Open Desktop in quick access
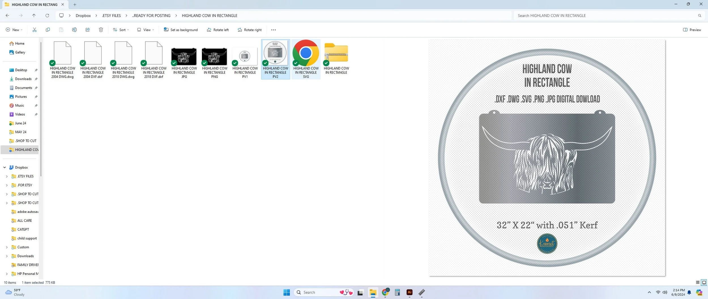The height and width of the screenshot is (299, 708). pyautogui.click(x=21, y=70)
